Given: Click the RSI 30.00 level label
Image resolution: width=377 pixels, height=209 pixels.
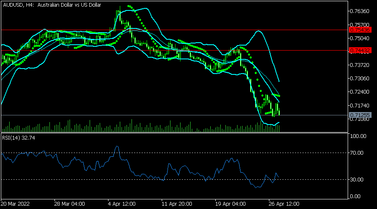Looking at the screenshot, I should point(357,179).
